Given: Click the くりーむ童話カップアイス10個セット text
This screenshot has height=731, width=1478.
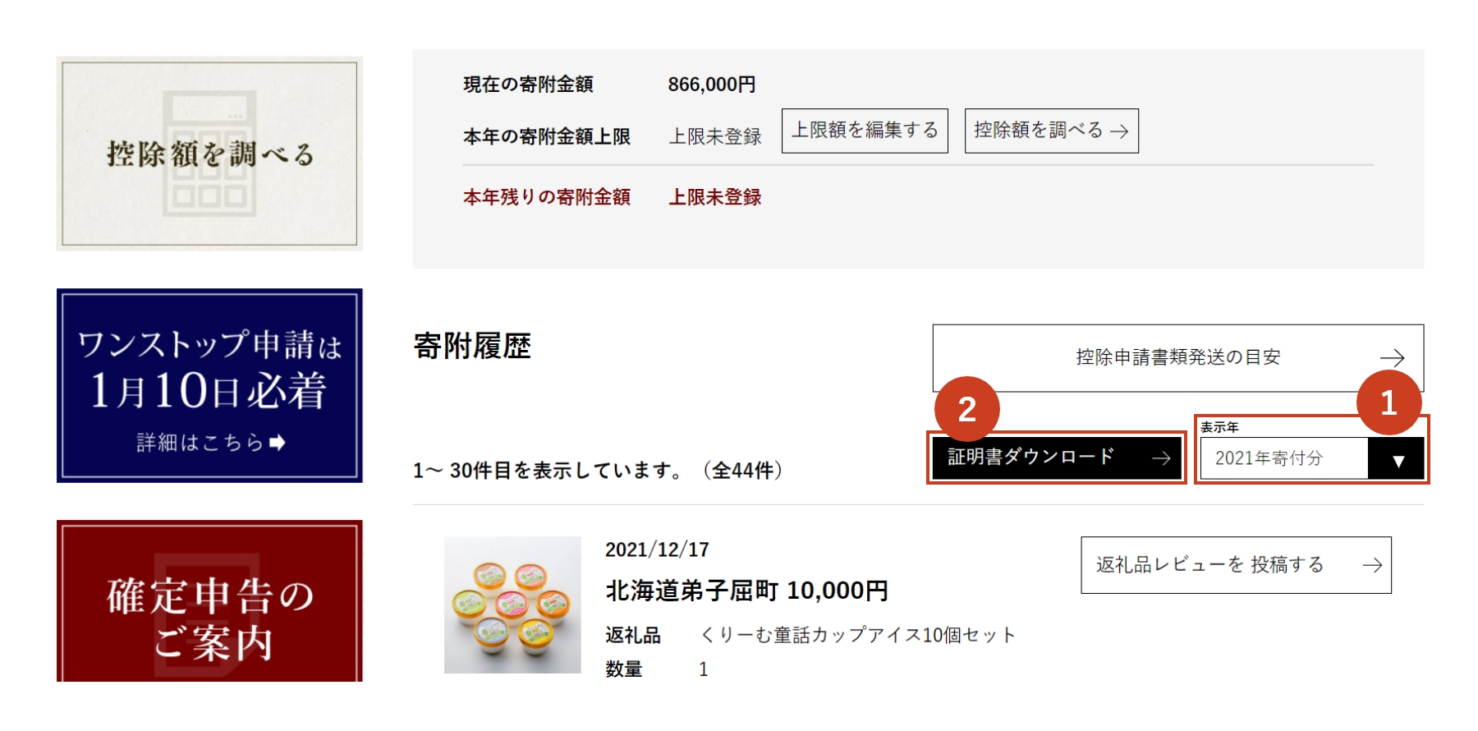Looking at the screenshot, I should [858, 635].
